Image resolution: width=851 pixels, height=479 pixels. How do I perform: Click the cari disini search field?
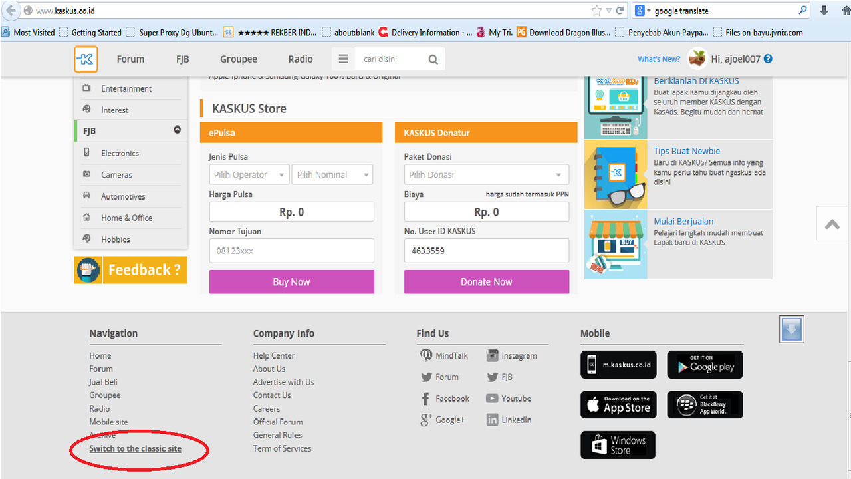point(390,59)
